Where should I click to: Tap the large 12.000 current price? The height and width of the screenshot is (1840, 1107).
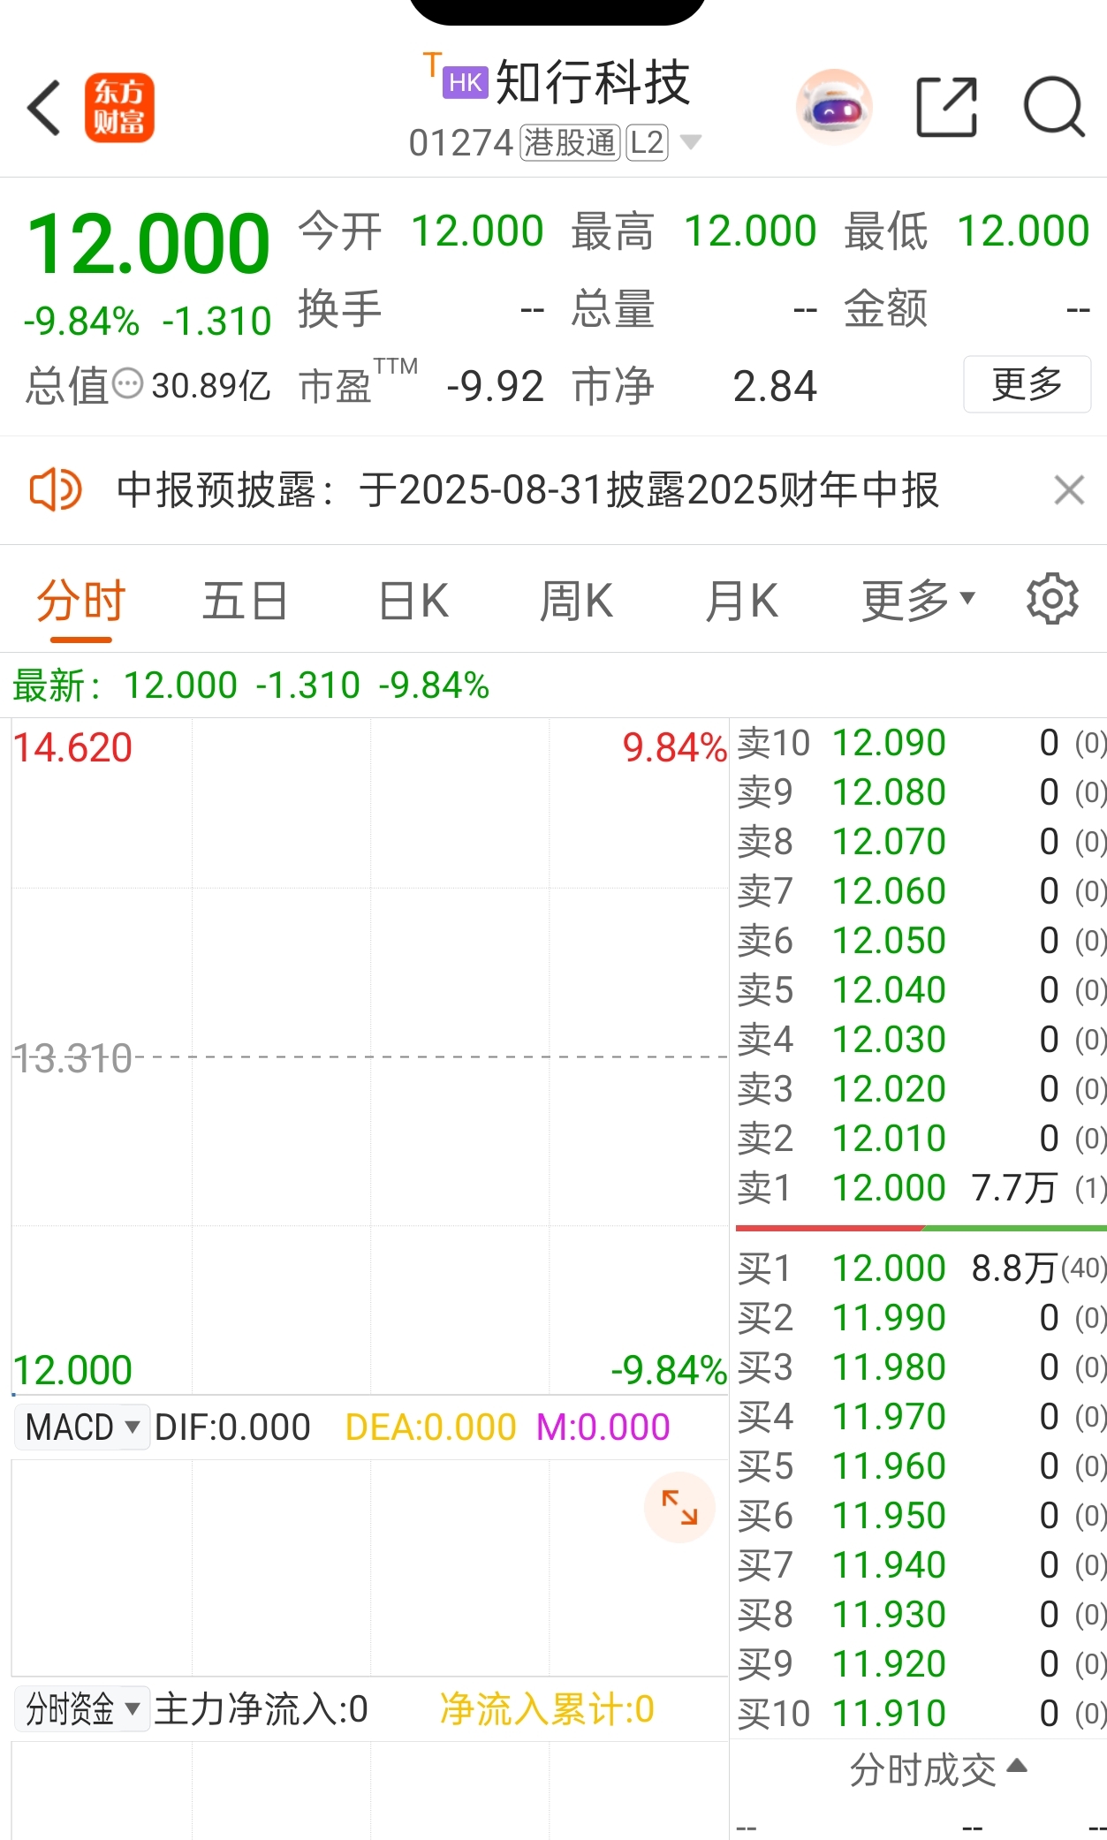tap(148, 243)
